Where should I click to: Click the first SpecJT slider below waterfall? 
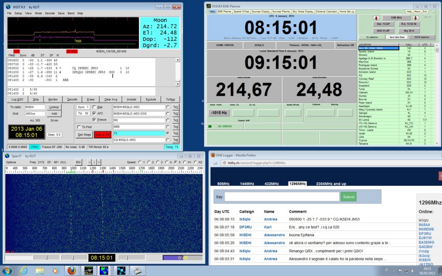tap(46, 257)
